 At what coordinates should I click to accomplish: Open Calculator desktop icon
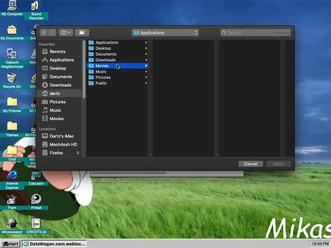point(36,178)
